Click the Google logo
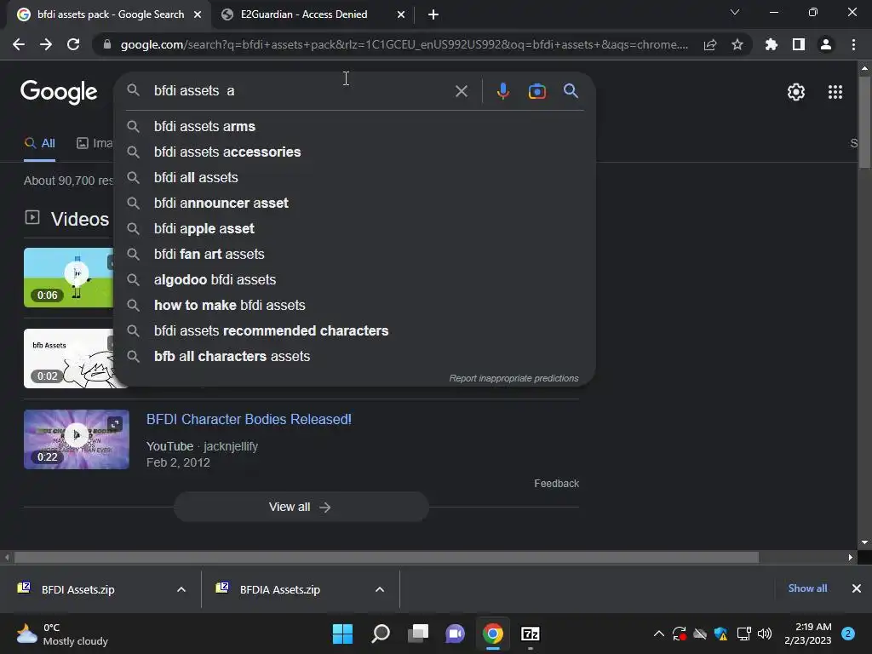 (59, 92)
